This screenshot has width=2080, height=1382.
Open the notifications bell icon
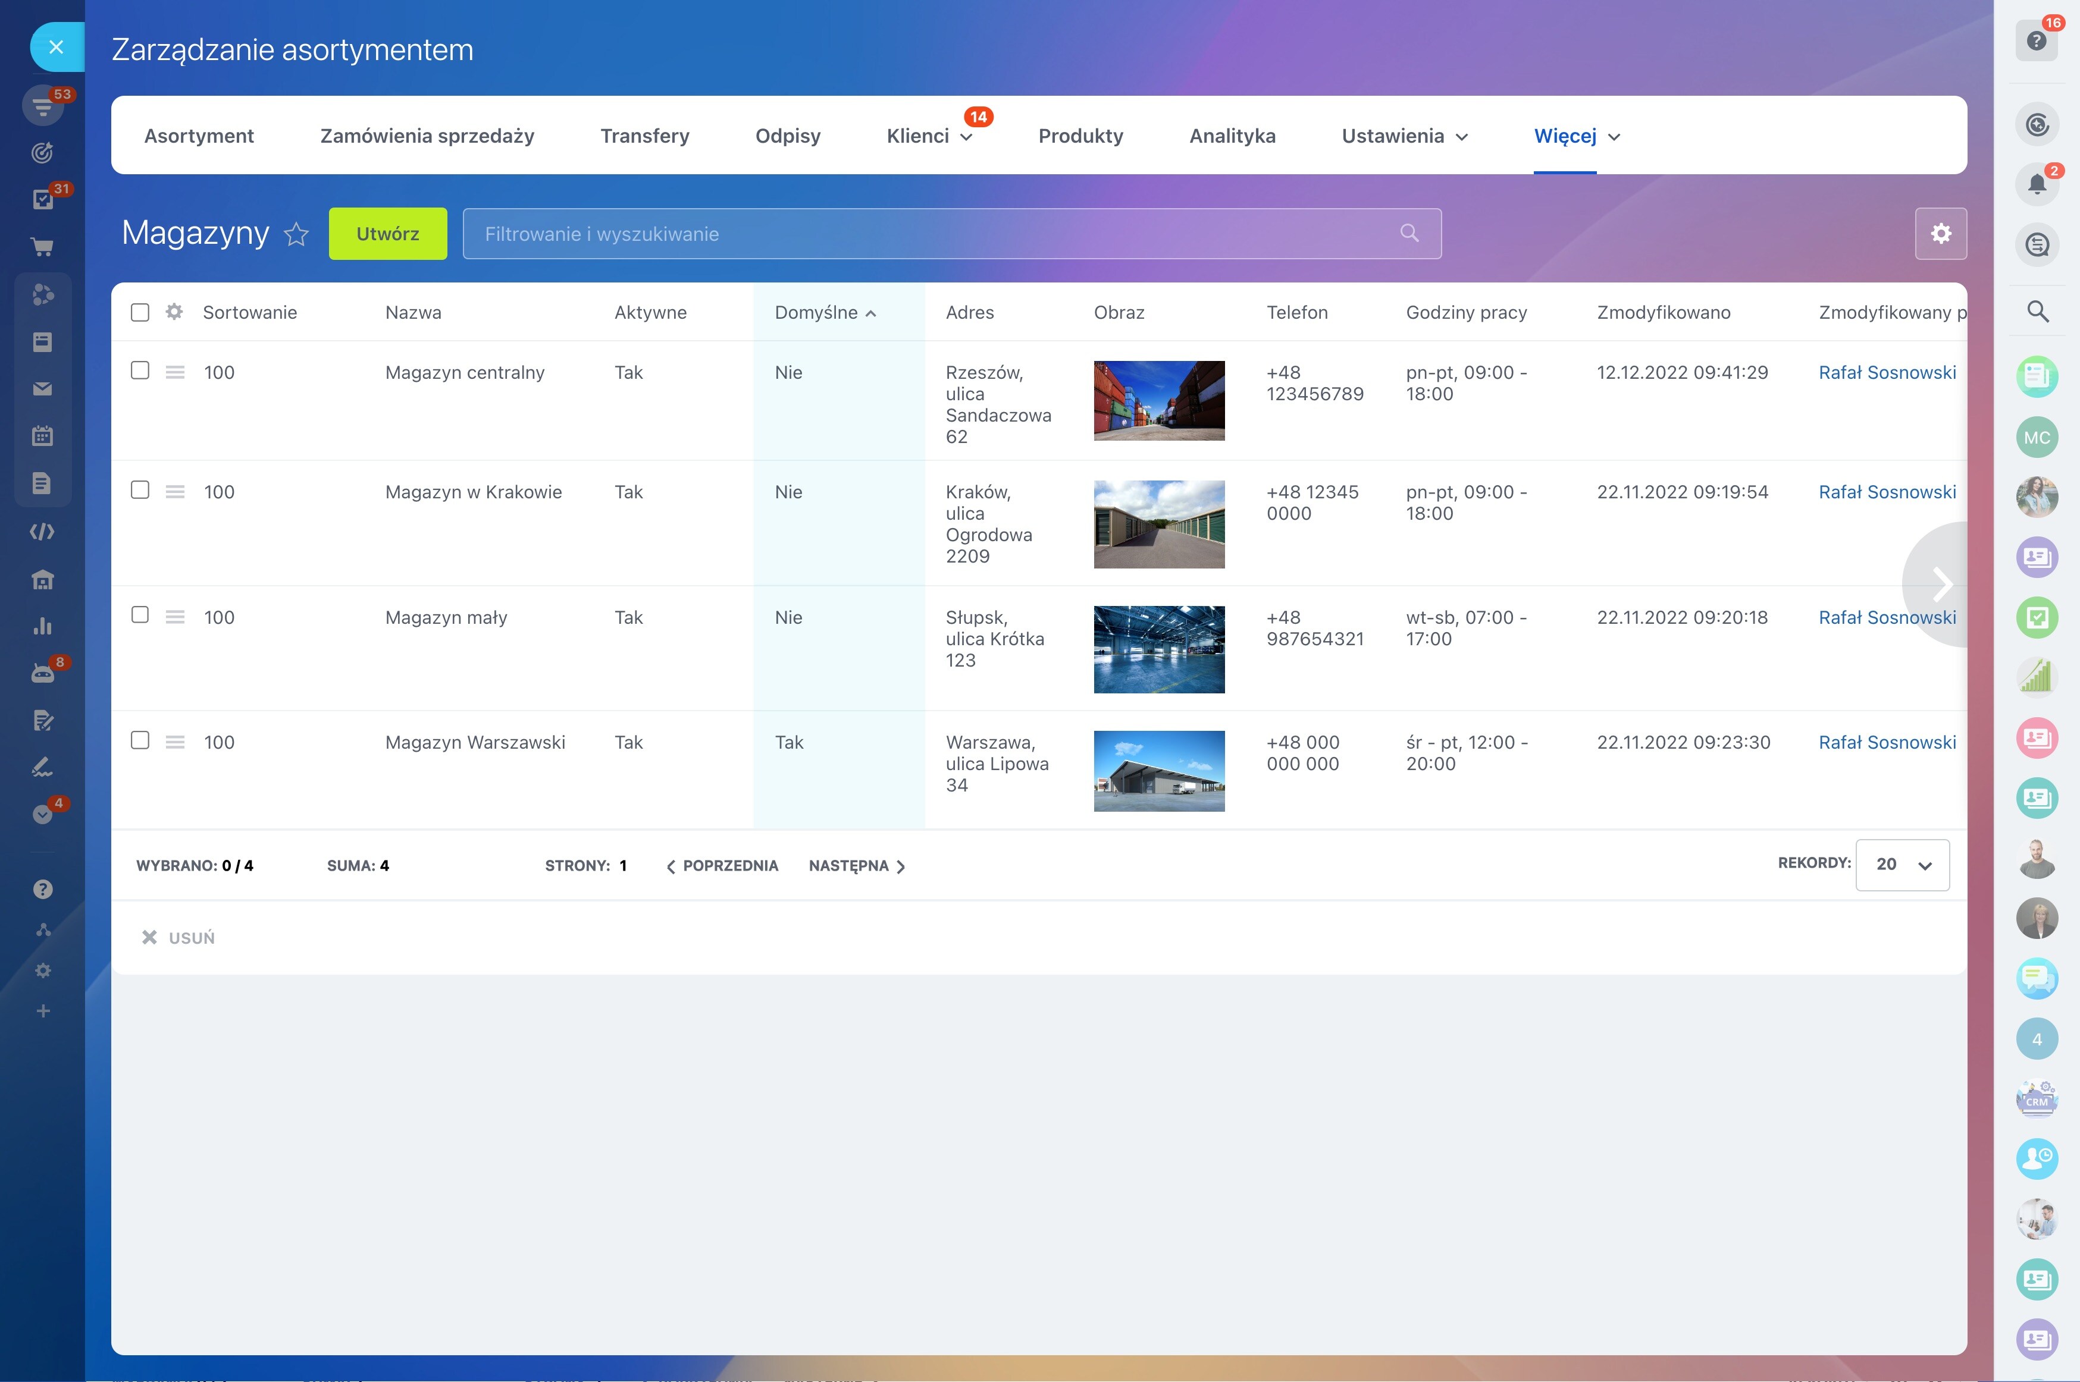pyautogui.click(x=2037, y=184)
